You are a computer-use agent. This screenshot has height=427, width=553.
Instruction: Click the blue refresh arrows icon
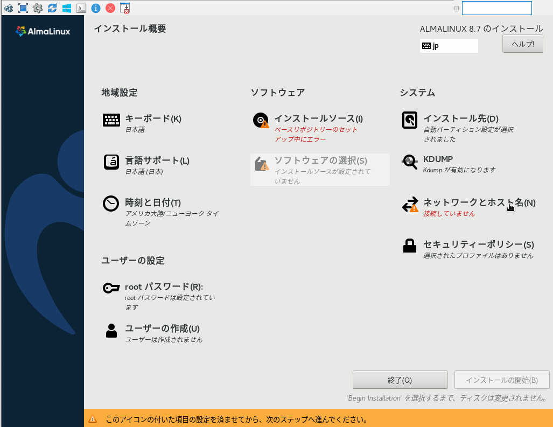pos(52,8)
